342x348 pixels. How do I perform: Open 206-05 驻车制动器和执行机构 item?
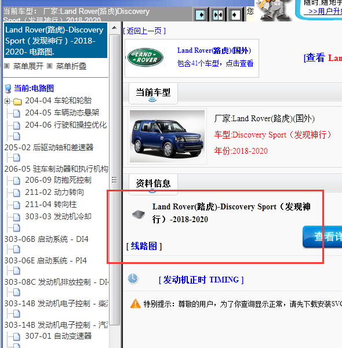(56, 169)
